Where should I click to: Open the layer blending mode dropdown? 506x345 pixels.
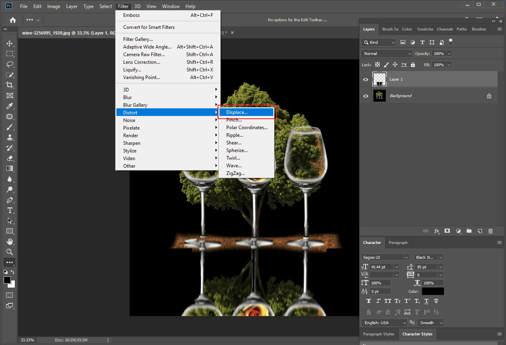(x=386, y=53)
